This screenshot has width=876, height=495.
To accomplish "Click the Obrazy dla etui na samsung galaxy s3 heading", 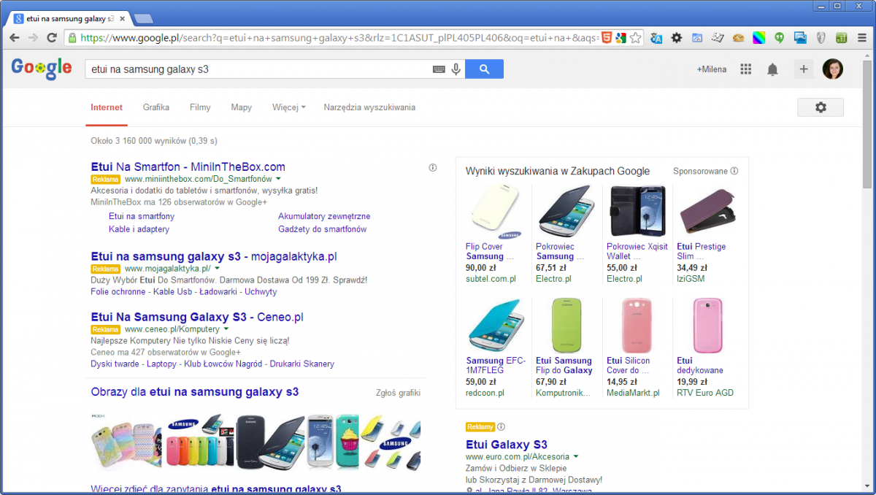I will 195,392.
